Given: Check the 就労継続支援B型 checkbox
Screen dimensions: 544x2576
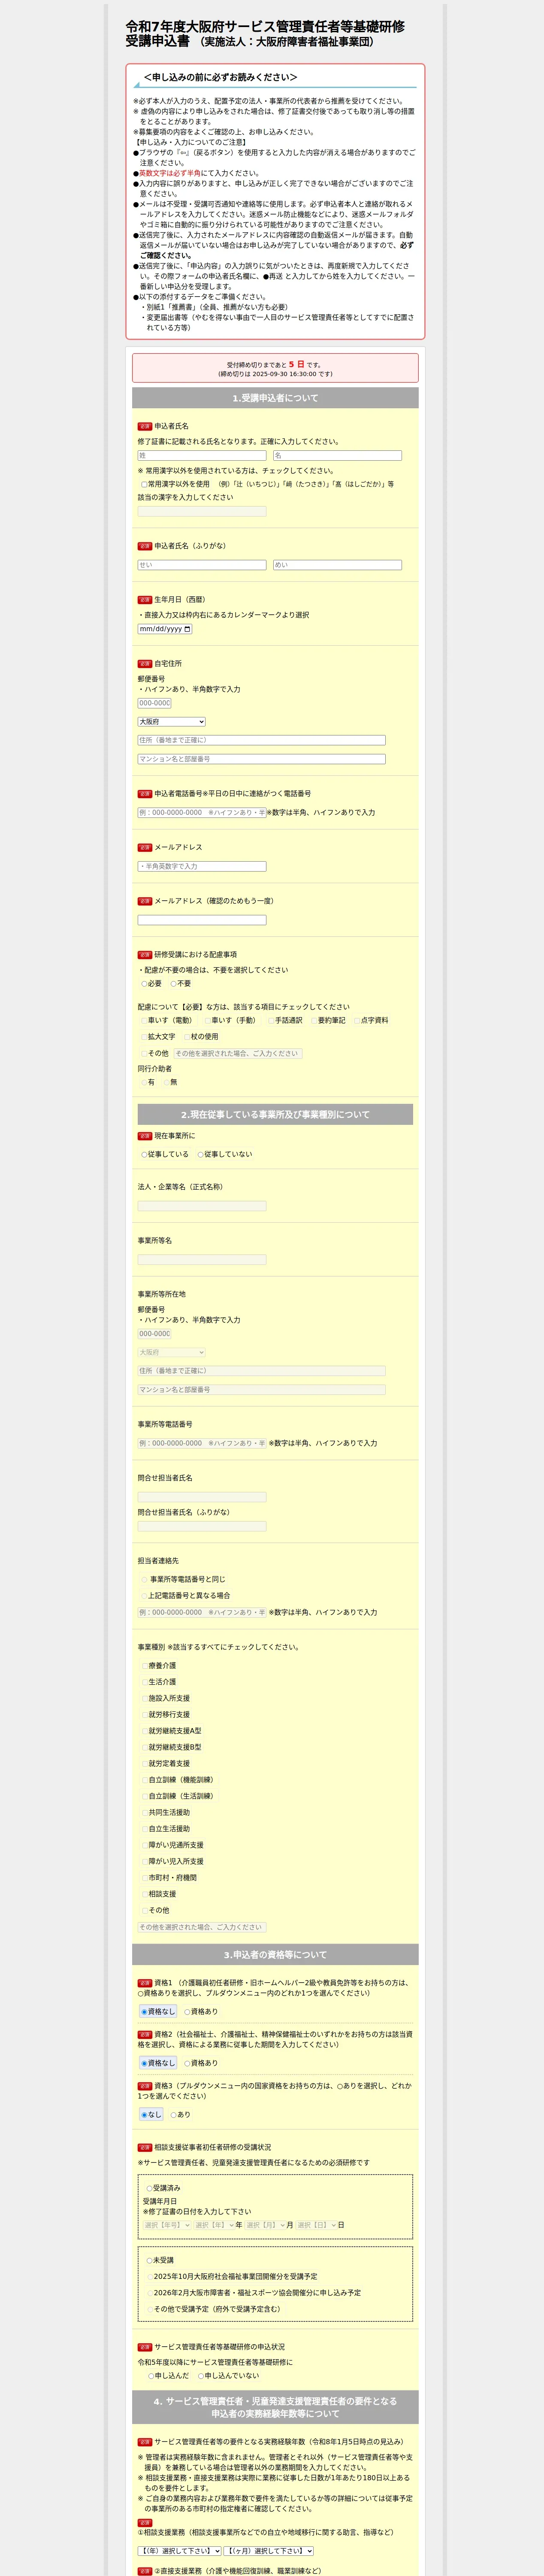Looking at the screenshot, I should (x=145, y=1748).
